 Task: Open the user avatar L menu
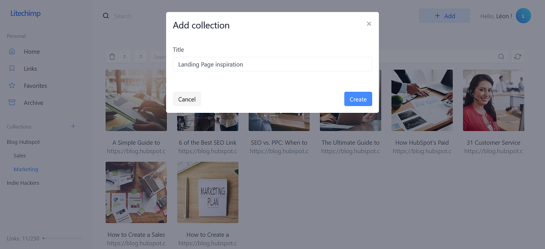click(523, 16)
